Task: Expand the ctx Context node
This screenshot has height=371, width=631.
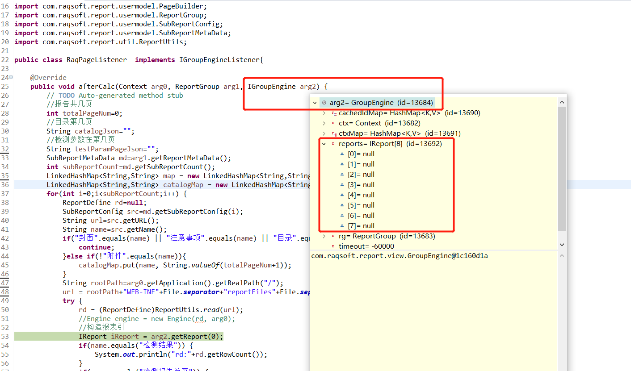Action: pos(324,123)
